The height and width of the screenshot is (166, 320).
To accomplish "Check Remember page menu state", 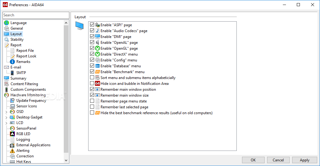I will [x=92, y=101].
